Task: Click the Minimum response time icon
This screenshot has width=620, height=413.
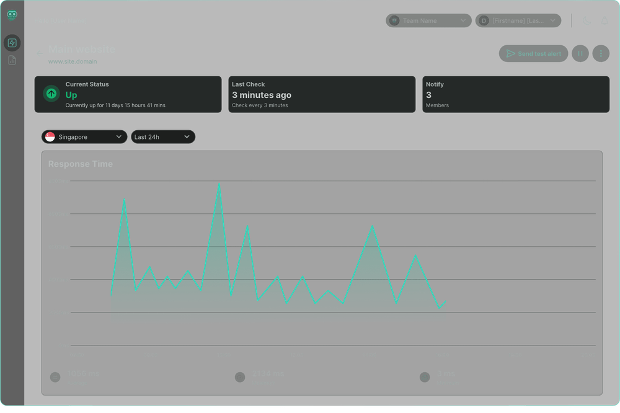Action: pyautogui.click(x=425, y=377)
